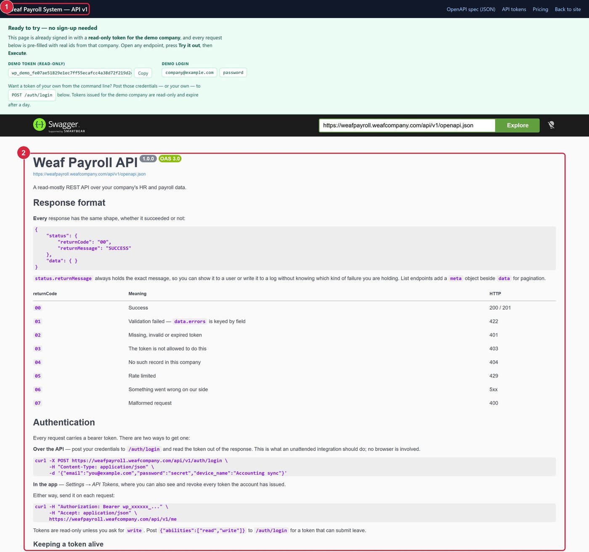The image size is (589, 552).
Task: Click the "Ready to try — no sign-up needed" heading
Action: 53,28
